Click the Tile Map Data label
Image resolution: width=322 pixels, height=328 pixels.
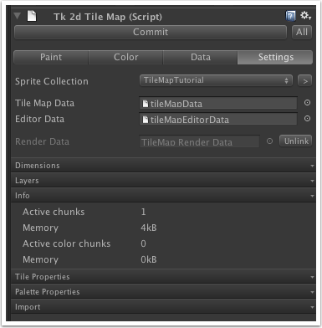point(44,103)
